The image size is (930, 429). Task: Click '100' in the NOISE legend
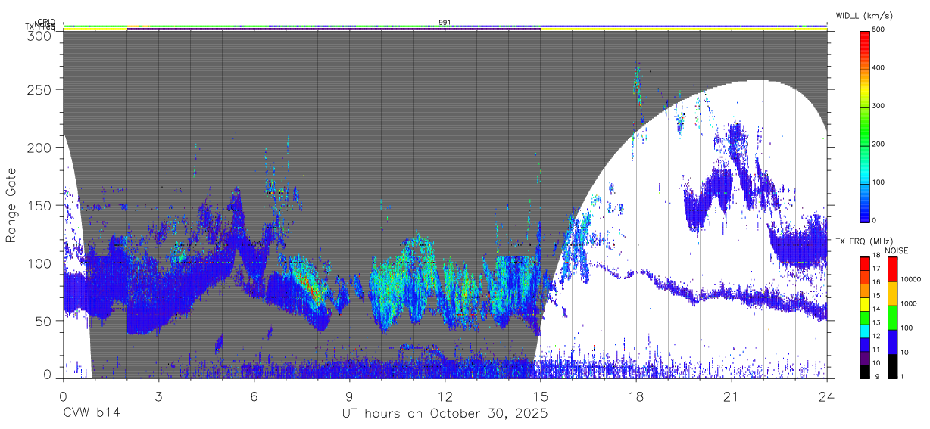(x=907, y=328)
